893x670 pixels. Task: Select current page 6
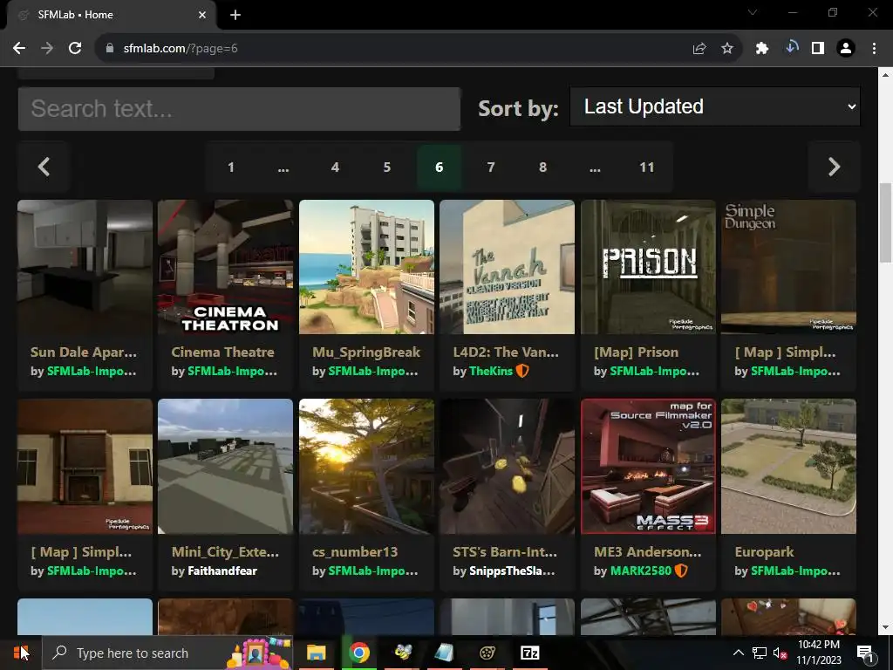(440, 167)
